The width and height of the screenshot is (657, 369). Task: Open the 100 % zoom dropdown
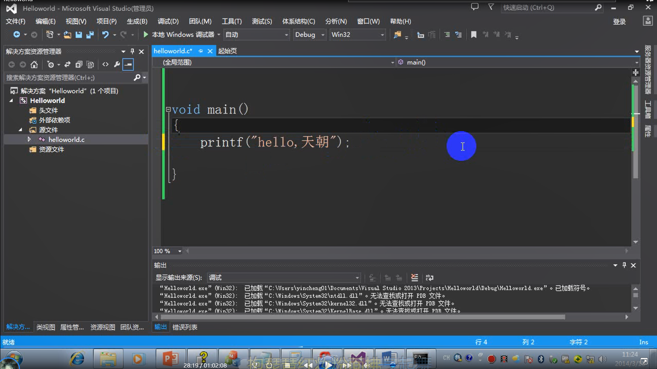point(179,251)
